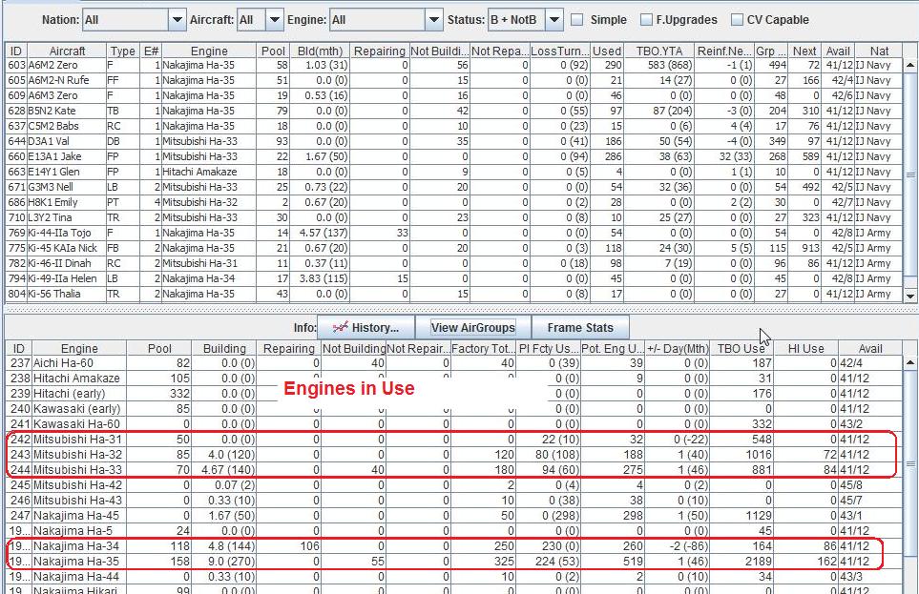The height and width of the screenshot is (594, 919).
Task: Click the engine table scrollbar up arrow
Action: pos(910,362)
